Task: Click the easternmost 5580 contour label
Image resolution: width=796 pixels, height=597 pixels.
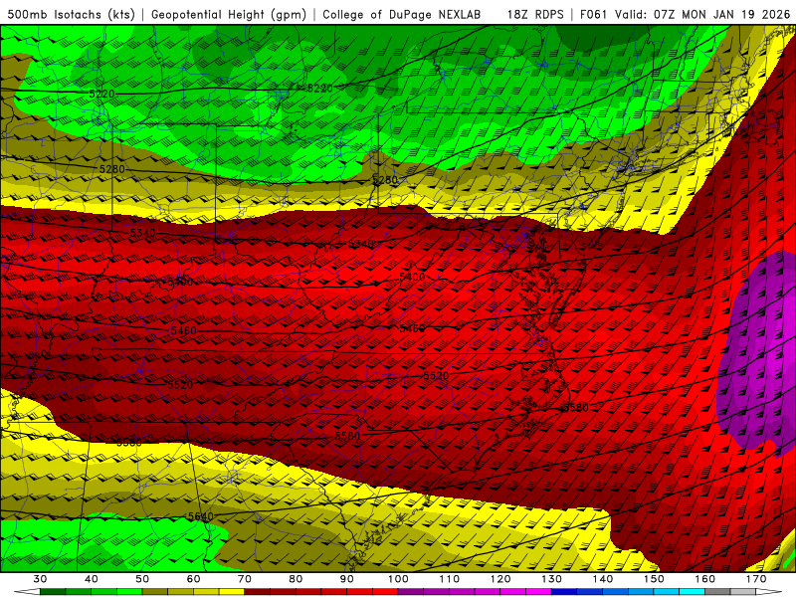Action: click(576, 408)
